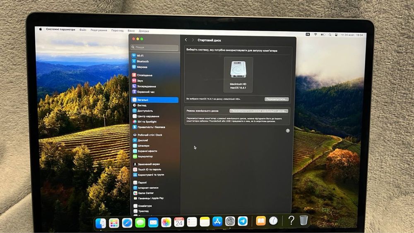Click the UK input source indicator

(x=308, y=34)
